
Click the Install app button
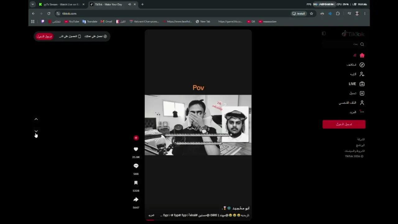point(298,13)
